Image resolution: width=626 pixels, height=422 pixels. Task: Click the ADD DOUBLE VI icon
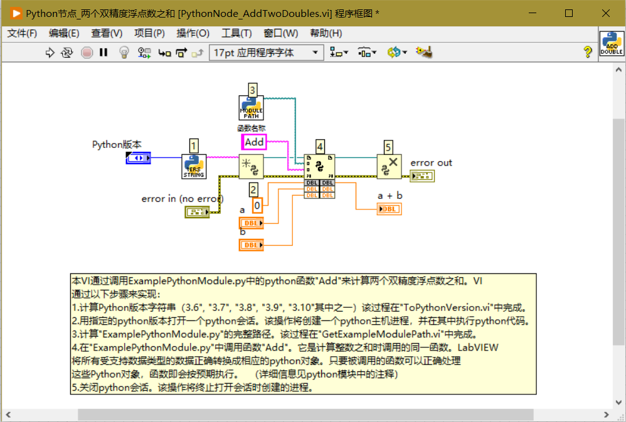click(x=610, y=43)
